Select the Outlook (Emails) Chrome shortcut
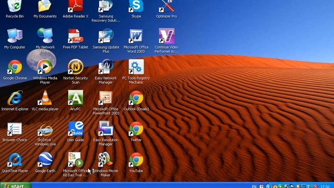Image resolution: width=334 pixels, height=188 pixels. click(136, 98)
